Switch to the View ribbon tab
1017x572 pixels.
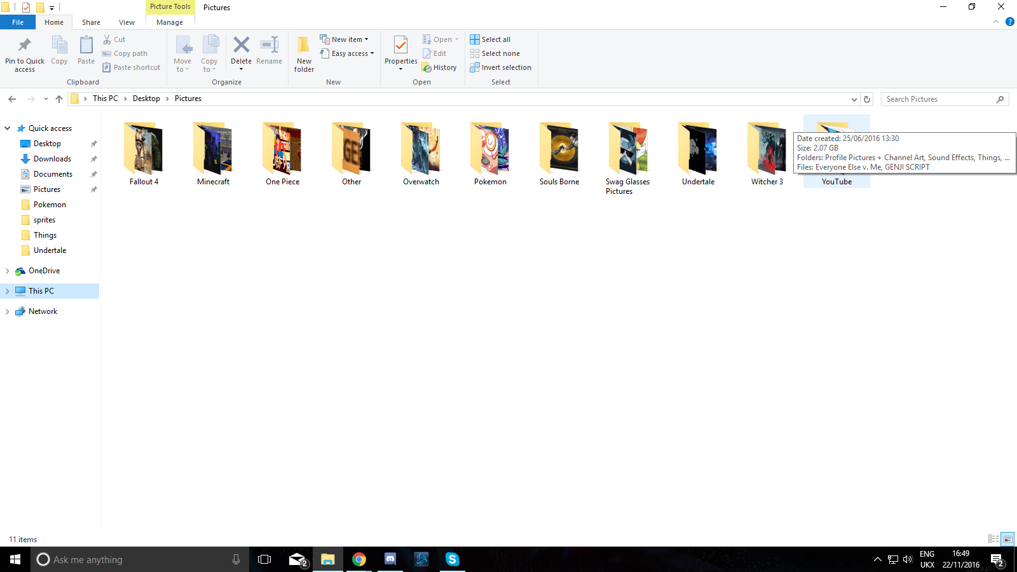pyautogui.click(x=127, y=22)
